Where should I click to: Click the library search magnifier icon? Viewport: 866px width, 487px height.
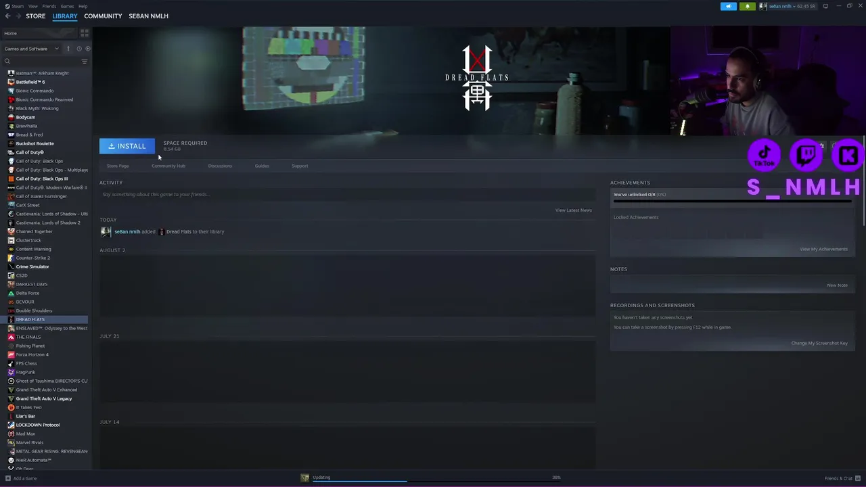(7, 62)
